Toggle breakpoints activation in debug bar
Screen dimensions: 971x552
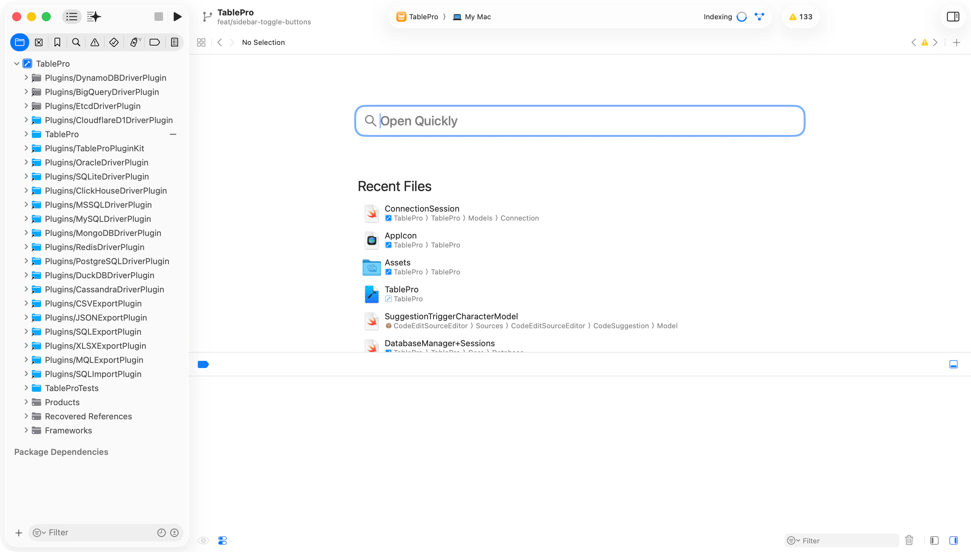click(203, 364)
